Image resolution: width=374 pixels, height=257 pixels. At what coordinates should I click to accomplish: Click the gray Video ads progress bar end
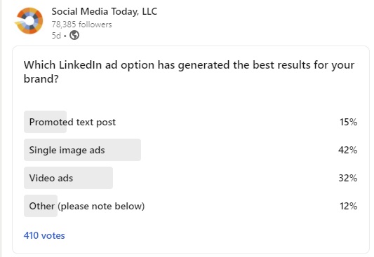click(x=110, y=178)
